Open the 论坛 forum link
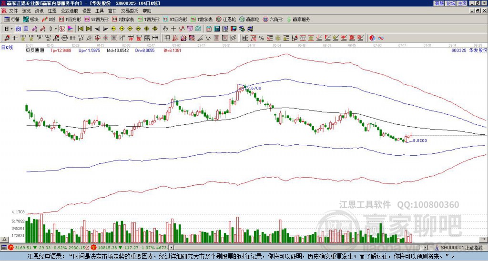 click(x=451, y=3)
